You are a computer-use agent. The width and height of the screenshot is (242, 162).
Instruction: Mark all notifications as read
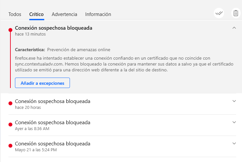(219, 13)
